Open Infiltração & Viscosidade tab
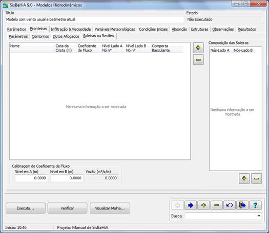269x233 pixels. tap(71, 29)
